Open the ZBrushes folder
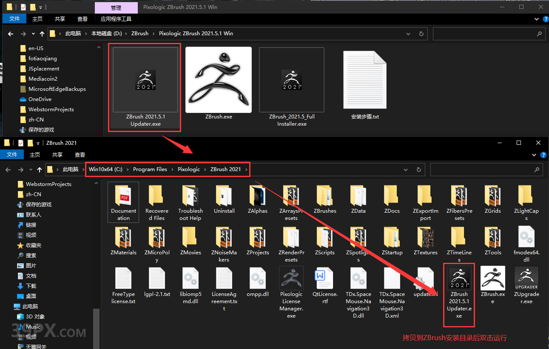The width and height of the screenshot is (549, 349). (x=325, y=200)
